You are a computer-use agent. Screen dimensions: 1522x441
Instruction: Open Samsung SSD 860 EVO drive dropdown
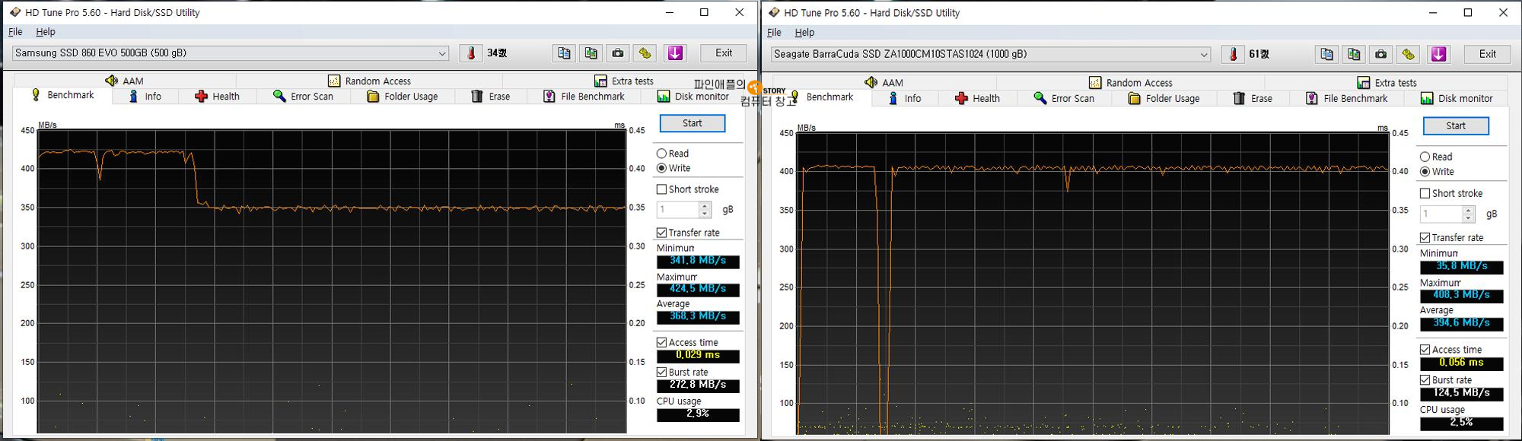tap(231, 53)
